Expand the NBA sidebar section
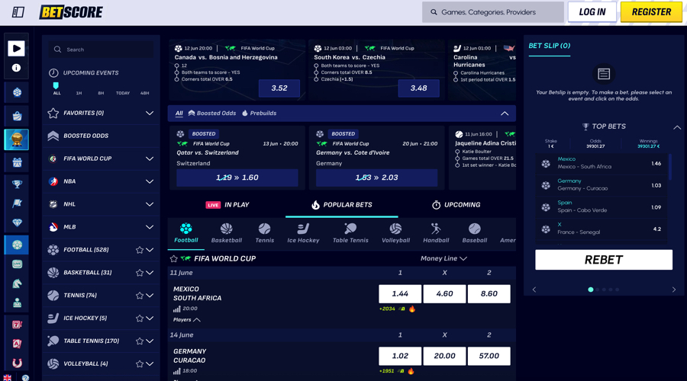The height and width of the screenshot is (381, 687). 150,181
